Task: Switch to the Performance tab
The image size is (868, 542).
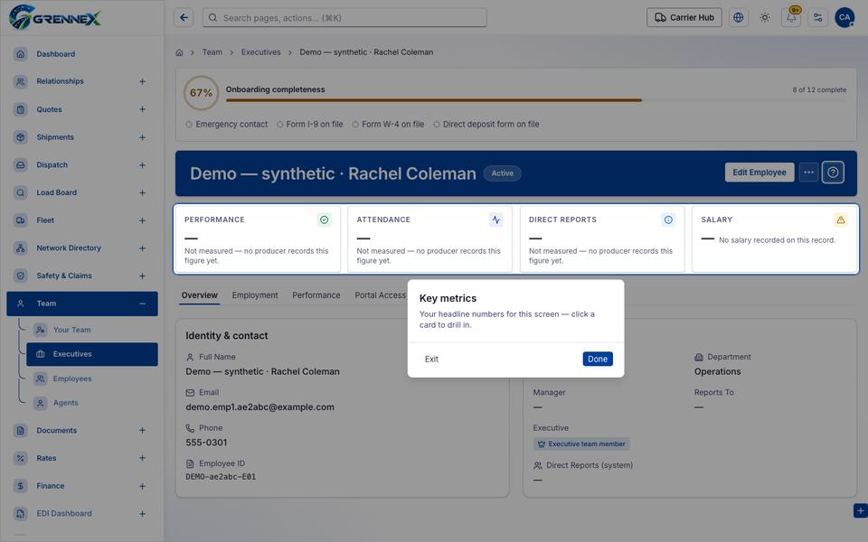Action: point(316,295)
